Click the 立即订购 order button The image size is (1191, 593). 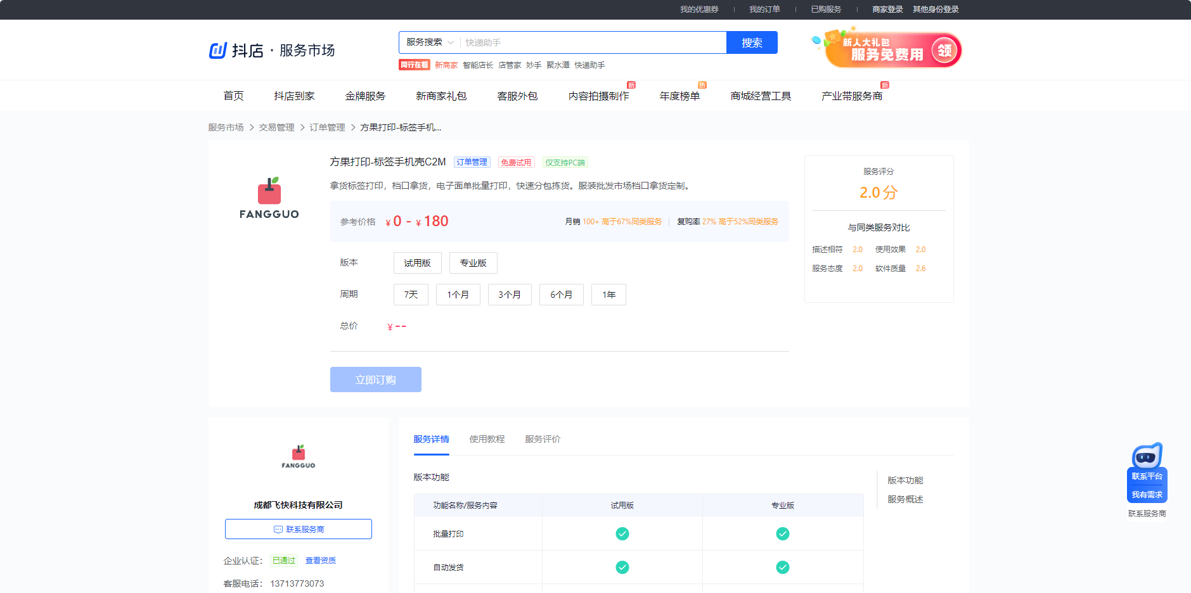(375, 379)
